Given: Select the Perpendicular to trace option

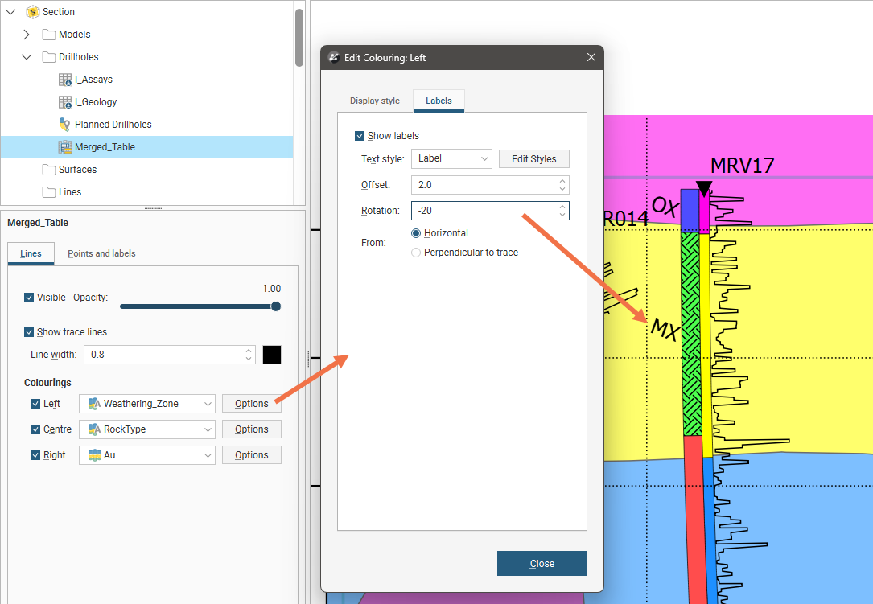Looking at the screenshot, I should 416,253.
